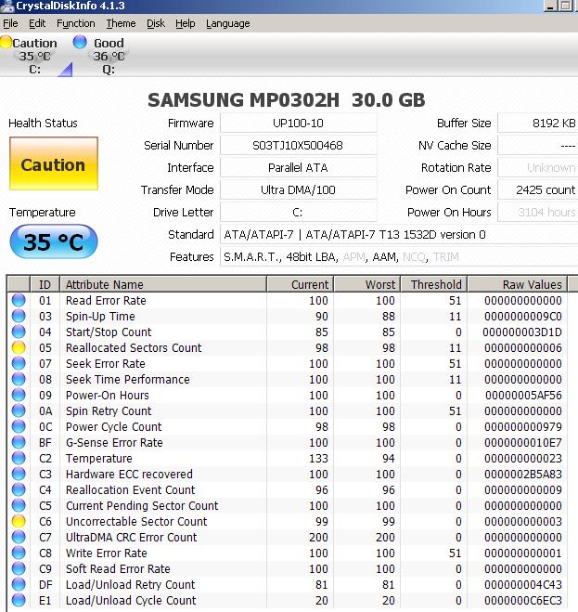
Task: Click the blue status icon for Load/Unload Cycle Count
Action: point(19,600)
